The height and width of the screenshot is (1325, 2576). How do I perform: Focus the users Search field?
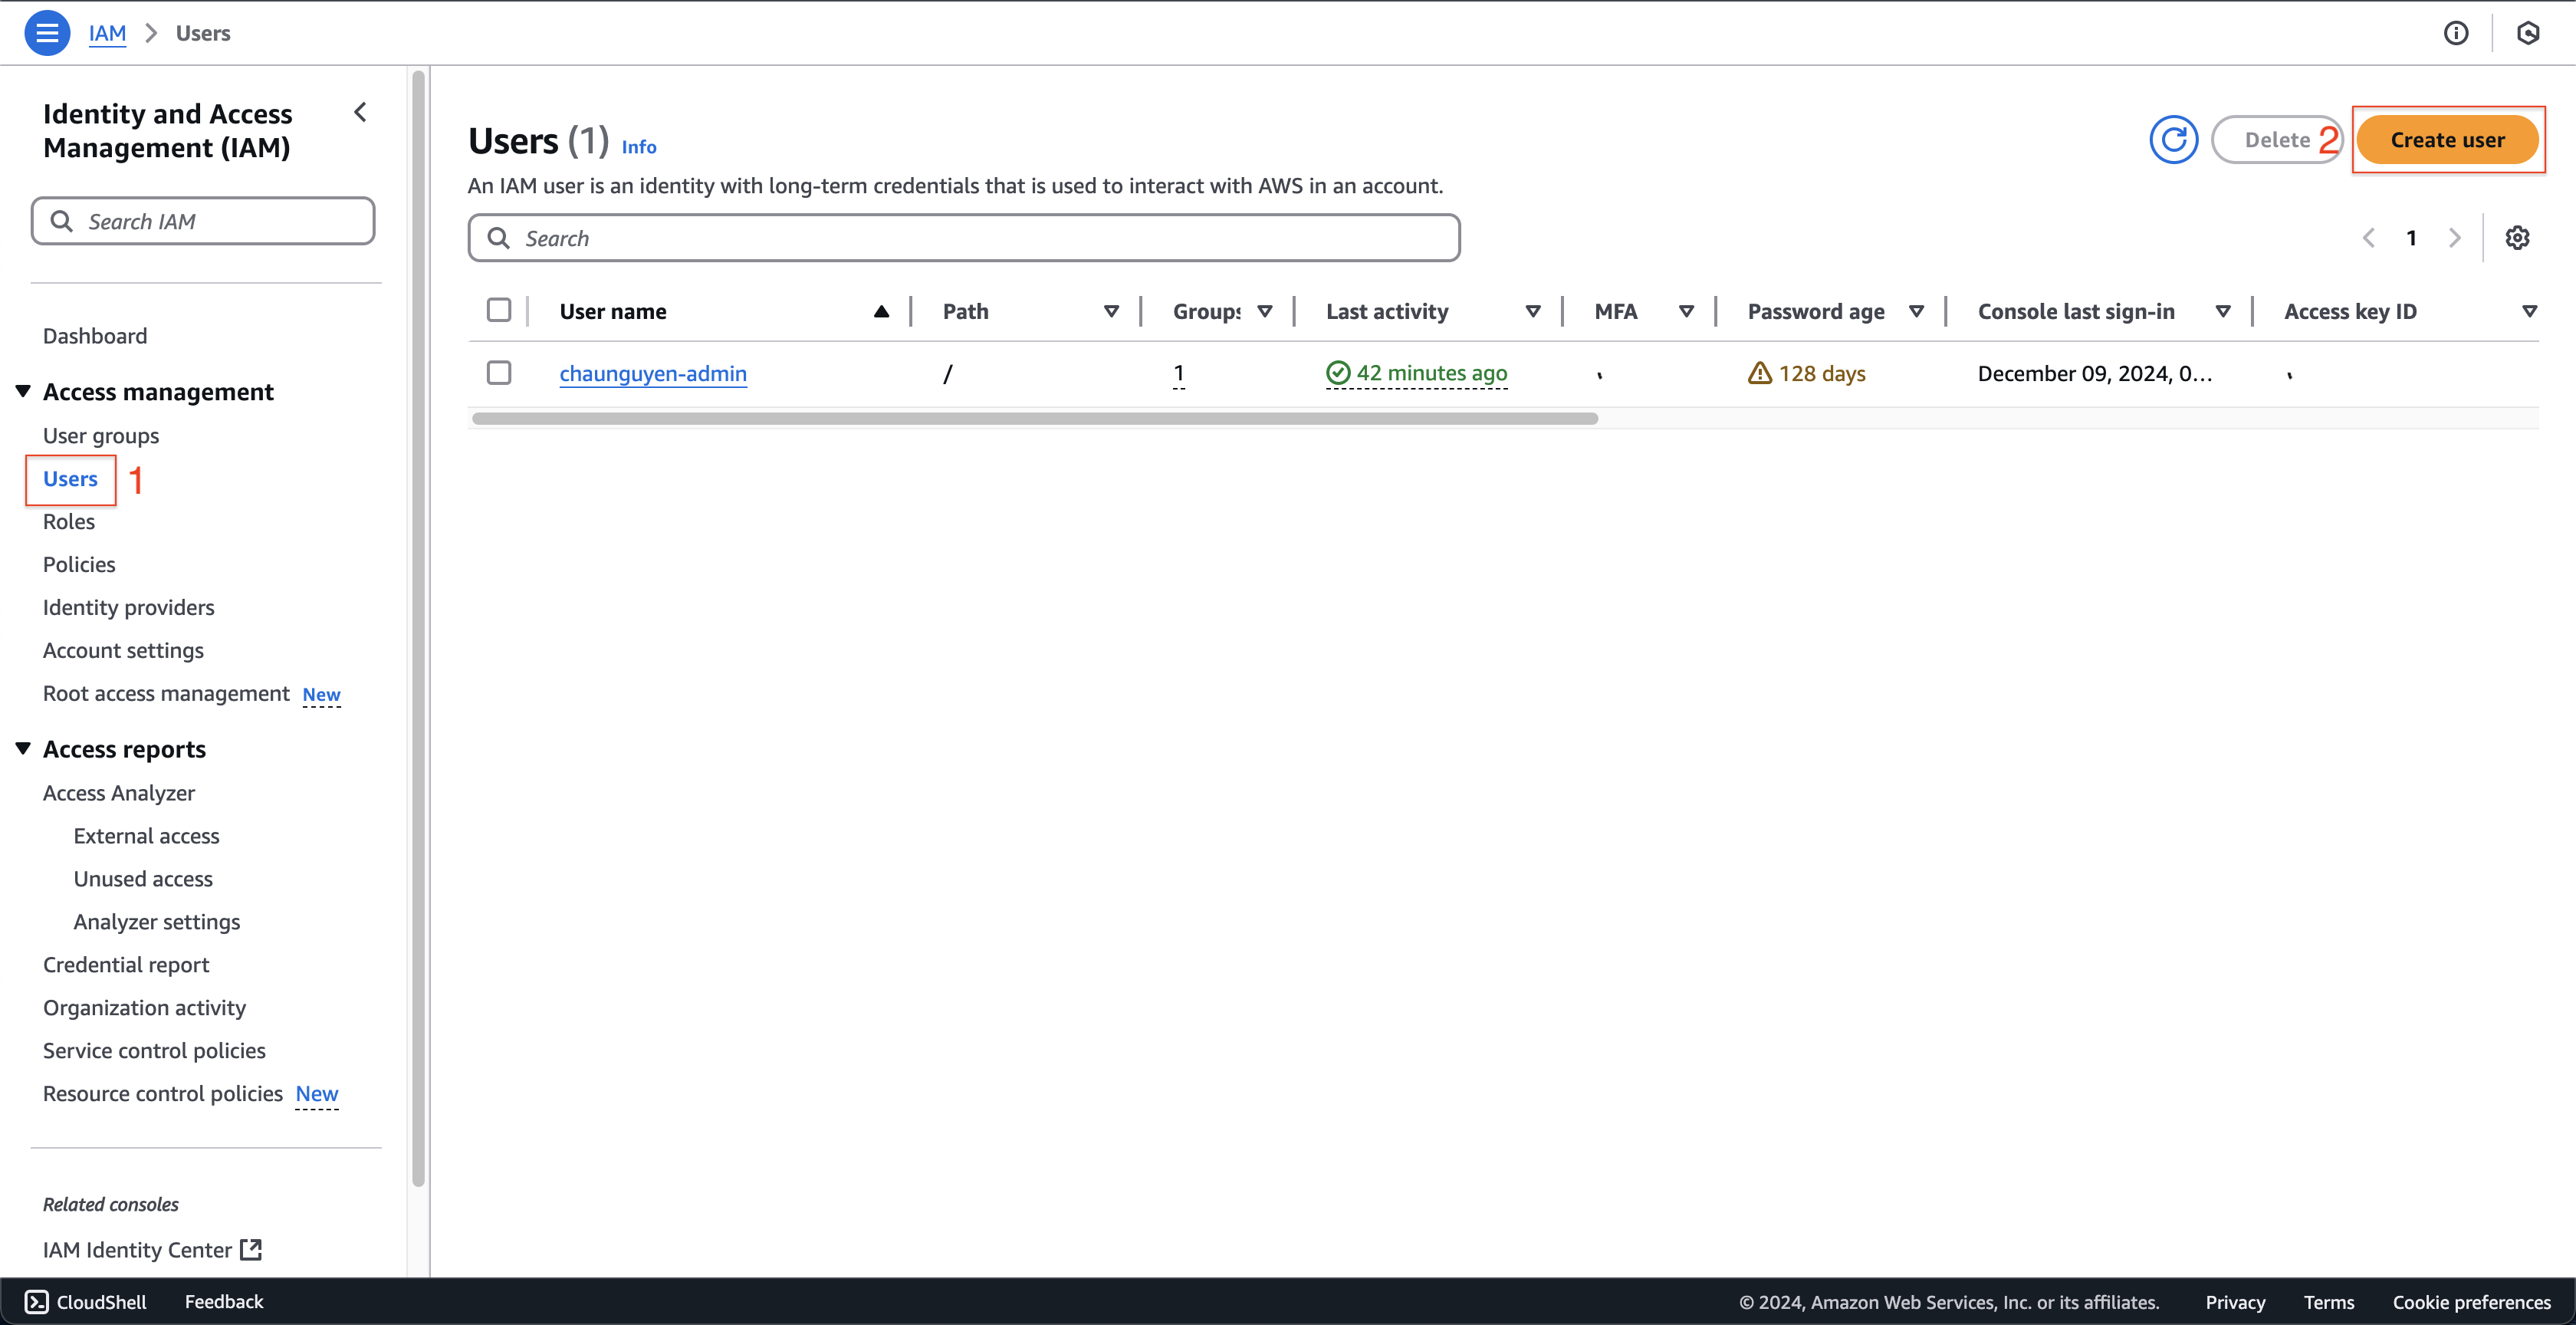[964, 238]
